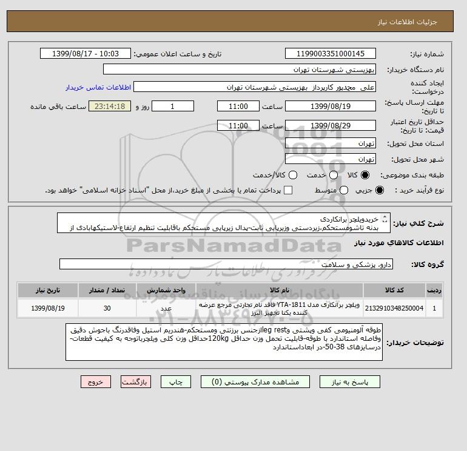Image resolution: width=467 pixels, height=451 pixels.
Task: Select the خدمت radio button
Action: click(334, 175)
